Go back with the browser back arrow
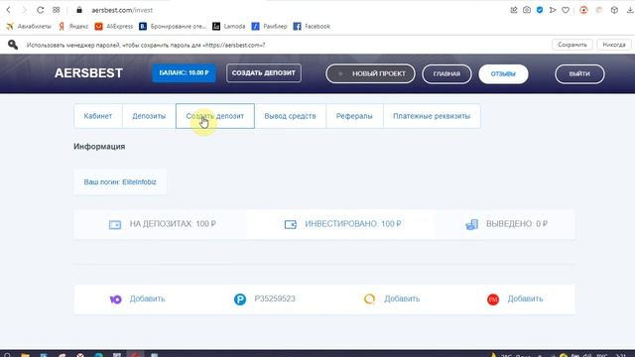The height and width of the screenshot is (357, 635). (9, 10)
